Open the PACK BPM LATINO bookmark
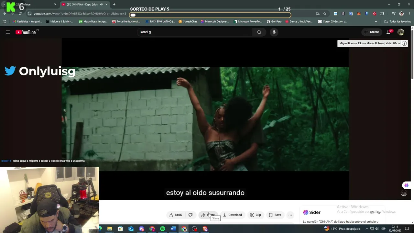 tap(160, 22)
